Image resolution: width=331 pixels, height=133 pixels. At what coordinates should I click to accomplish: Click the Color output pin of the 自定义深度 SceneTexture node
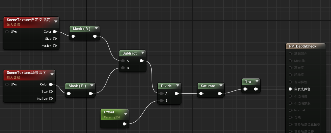pyautogui.click(x=55, y=32)
